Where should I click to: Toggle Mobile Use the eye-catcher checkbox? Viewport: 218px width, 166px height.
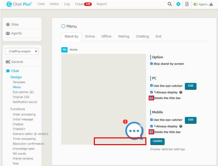(x=151, y=120)
